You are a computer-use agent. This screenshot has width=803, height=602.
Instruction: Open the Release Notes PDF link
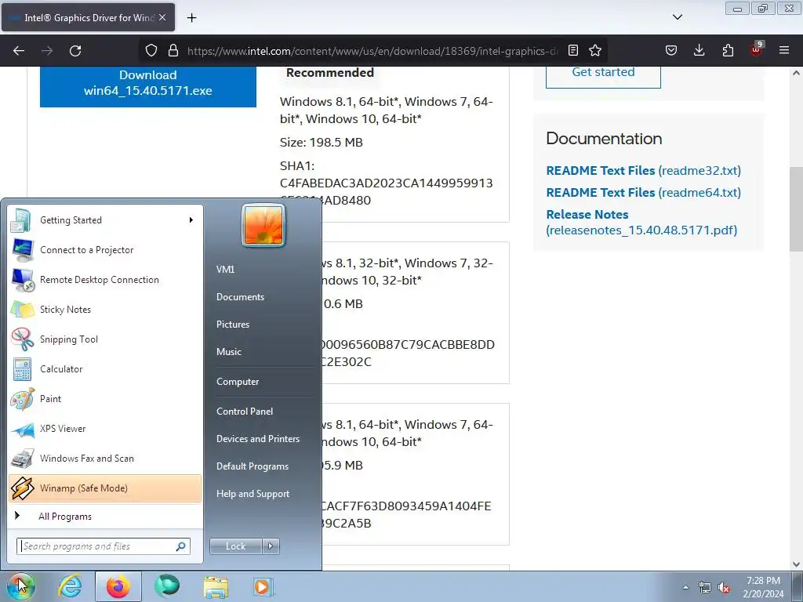pos(641,222)
